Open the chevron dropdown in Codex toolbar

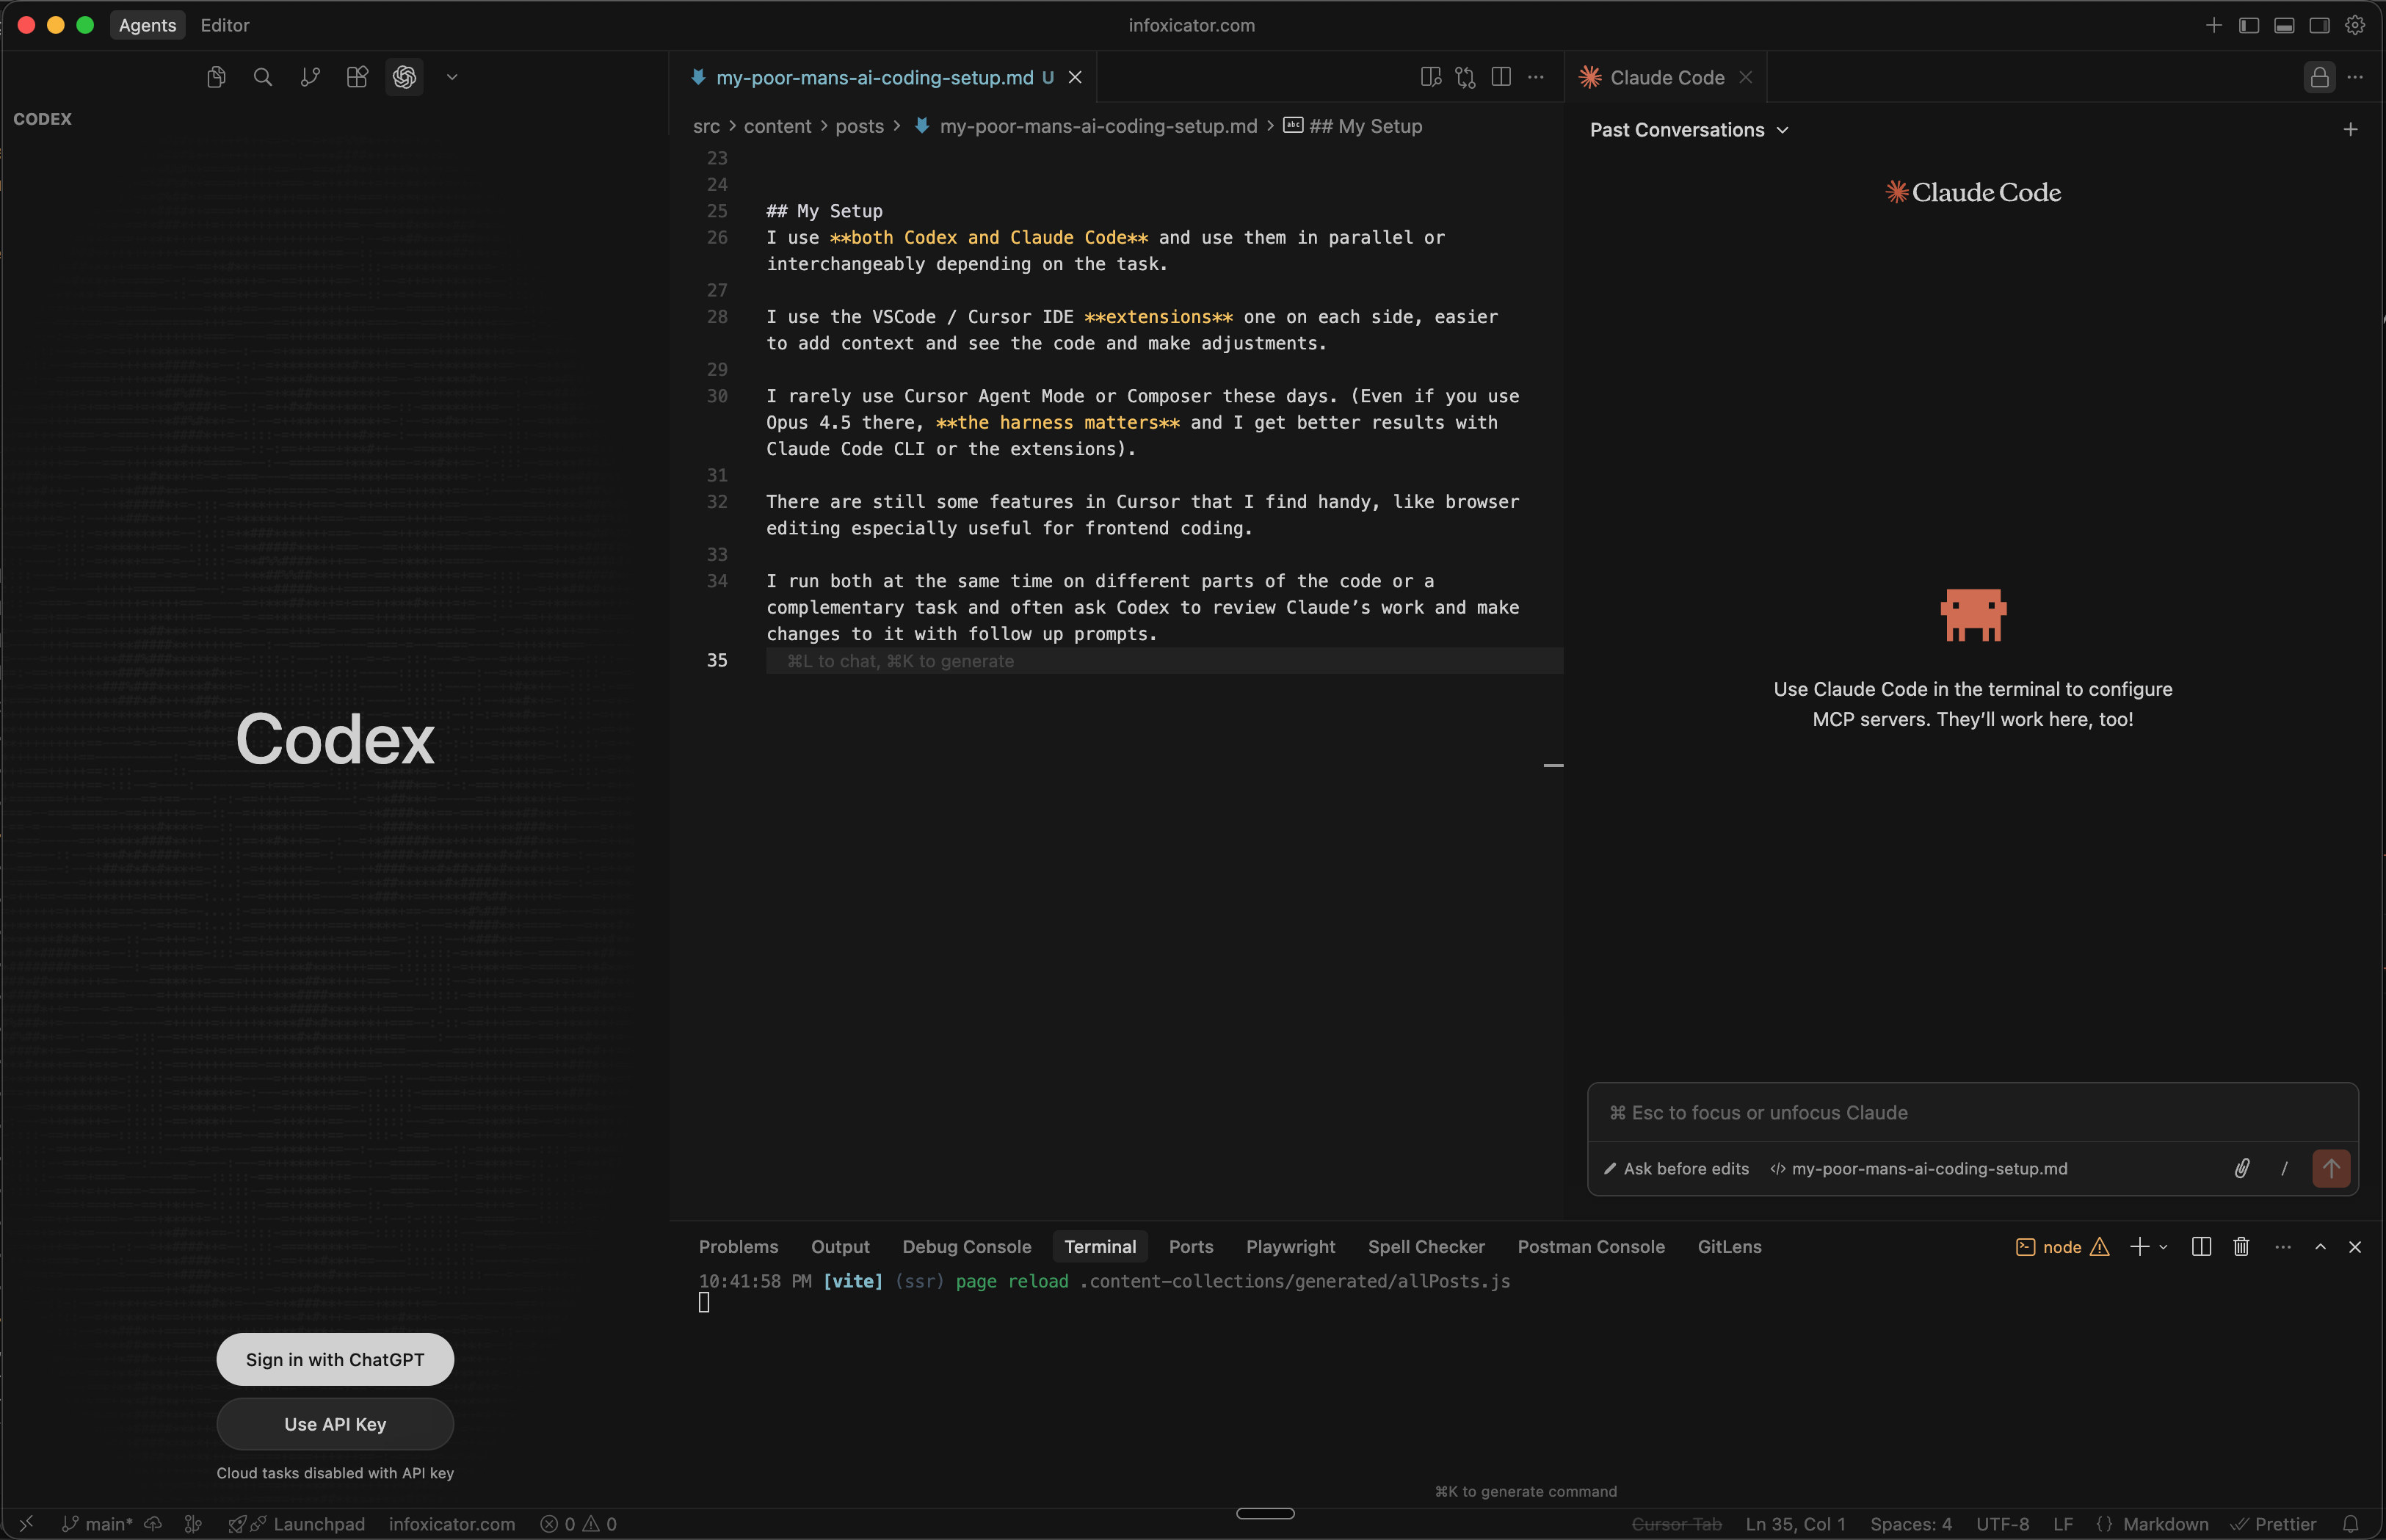point(451,77)
